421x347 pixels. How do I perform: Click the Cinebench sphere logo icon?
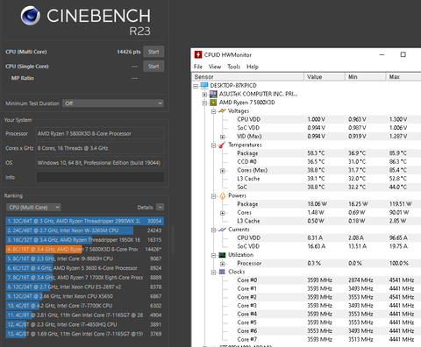coord(31,16)
